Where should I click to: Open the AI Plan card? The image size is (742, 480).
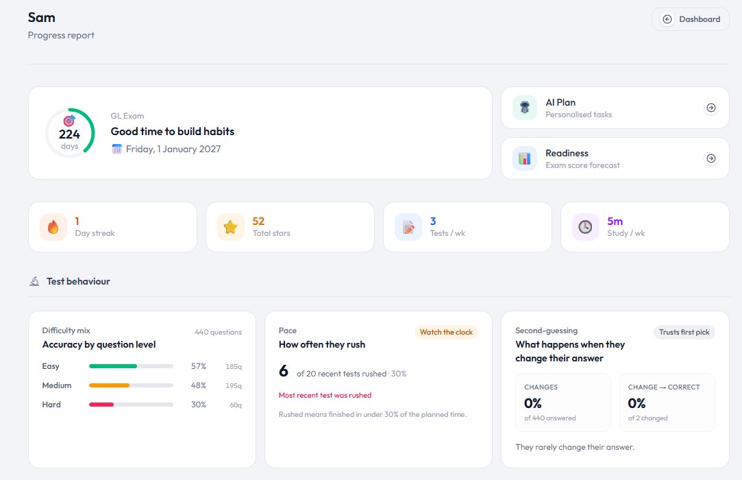[x=615, y=108]
